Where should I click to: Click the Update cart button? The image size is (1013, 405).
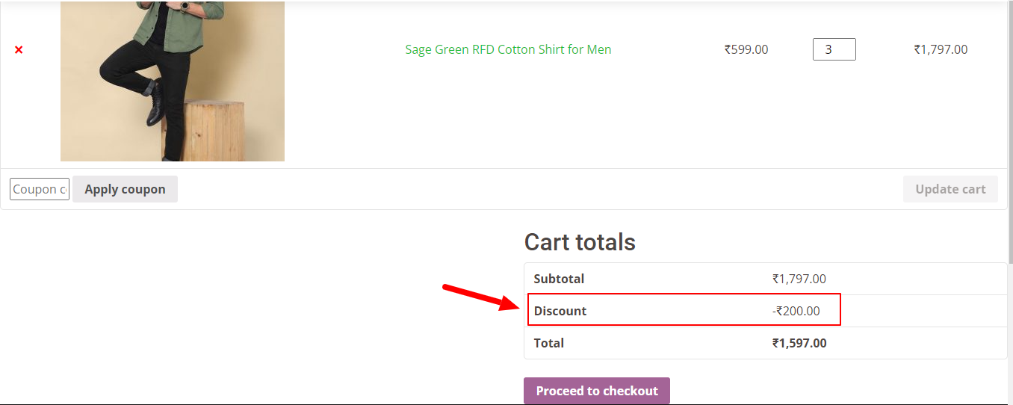coord(950,189)
